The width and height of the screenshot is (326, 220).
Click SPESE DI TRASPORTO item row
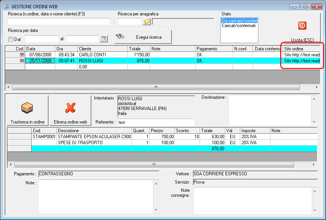(162, 143)
